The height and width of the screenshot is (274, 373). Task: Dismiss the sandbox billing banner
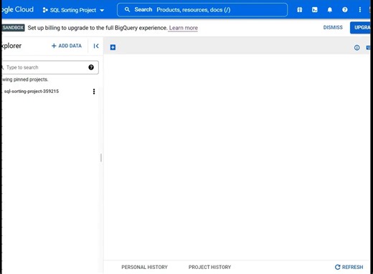pos(333,27)
